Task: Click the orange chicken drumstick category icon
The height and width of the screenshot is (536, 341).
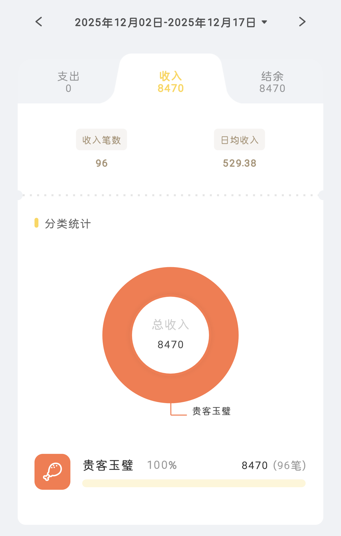Action: pos(52,472)
